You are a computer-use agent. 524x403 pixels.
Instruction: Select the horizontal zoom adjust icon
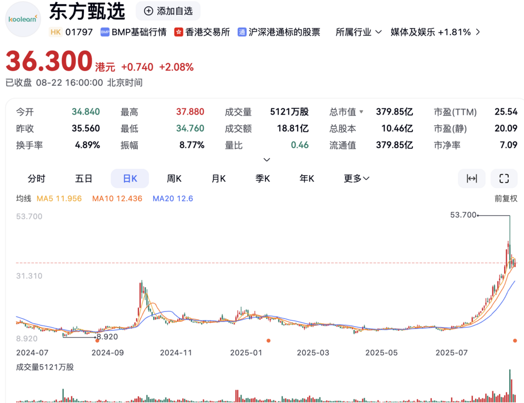(x=471, y=178)
